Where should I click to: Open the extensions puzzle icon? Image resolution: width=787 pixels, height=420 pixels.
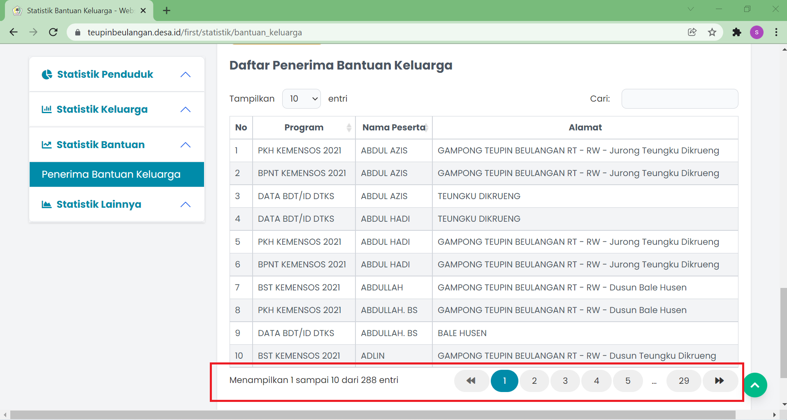[737, 32]
